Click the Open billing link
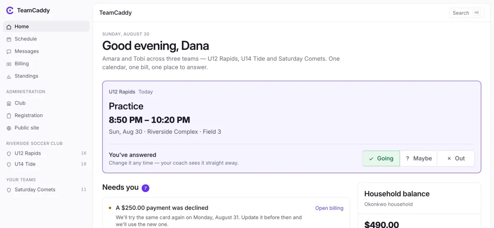Screen dimensions: 494x228 pos(329,208)
